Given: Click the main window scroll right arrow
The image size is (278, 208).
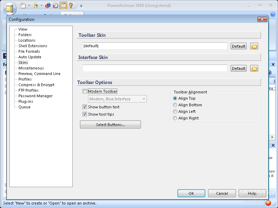Looking at the screenshot, I should [272, 137].
